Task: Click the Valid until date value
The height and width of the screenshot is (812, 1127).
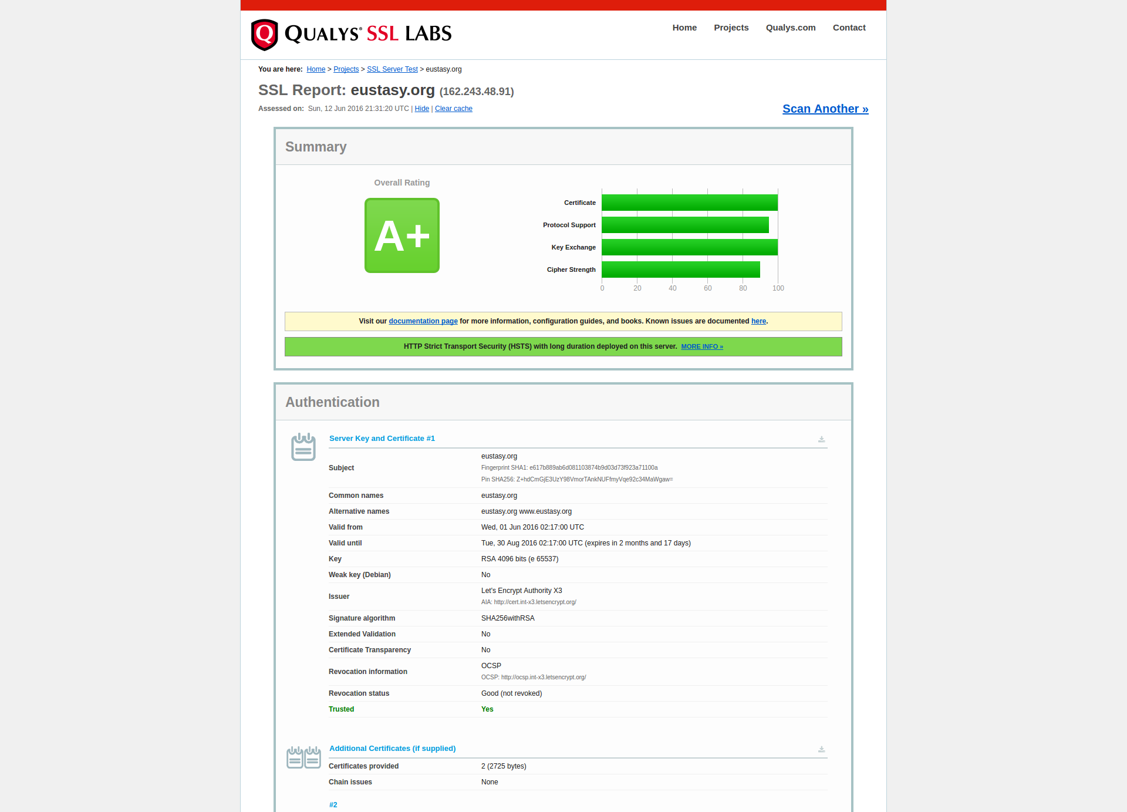Action: pos(586,543)
